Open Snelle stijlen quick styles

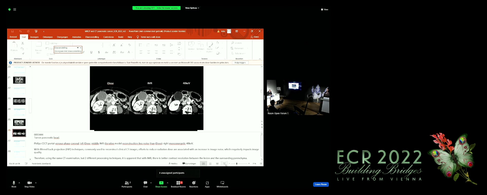pyautogui.click(x=210, y=47)
